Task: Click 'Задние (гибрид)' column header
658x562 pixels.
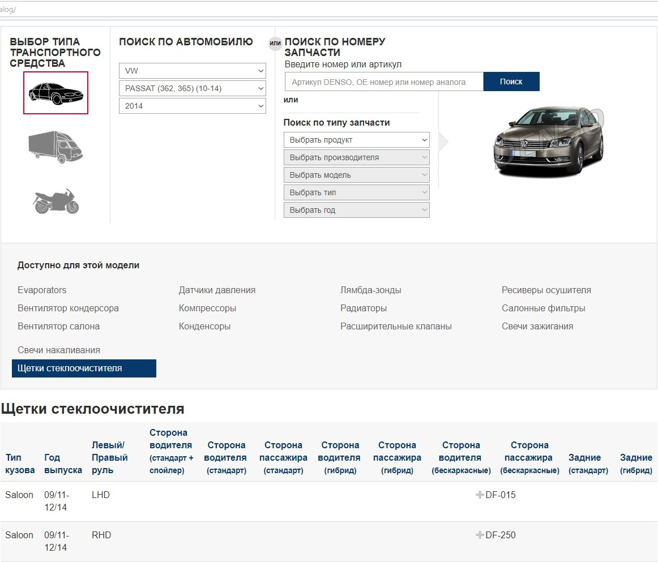Action: [x=636, y=464]
